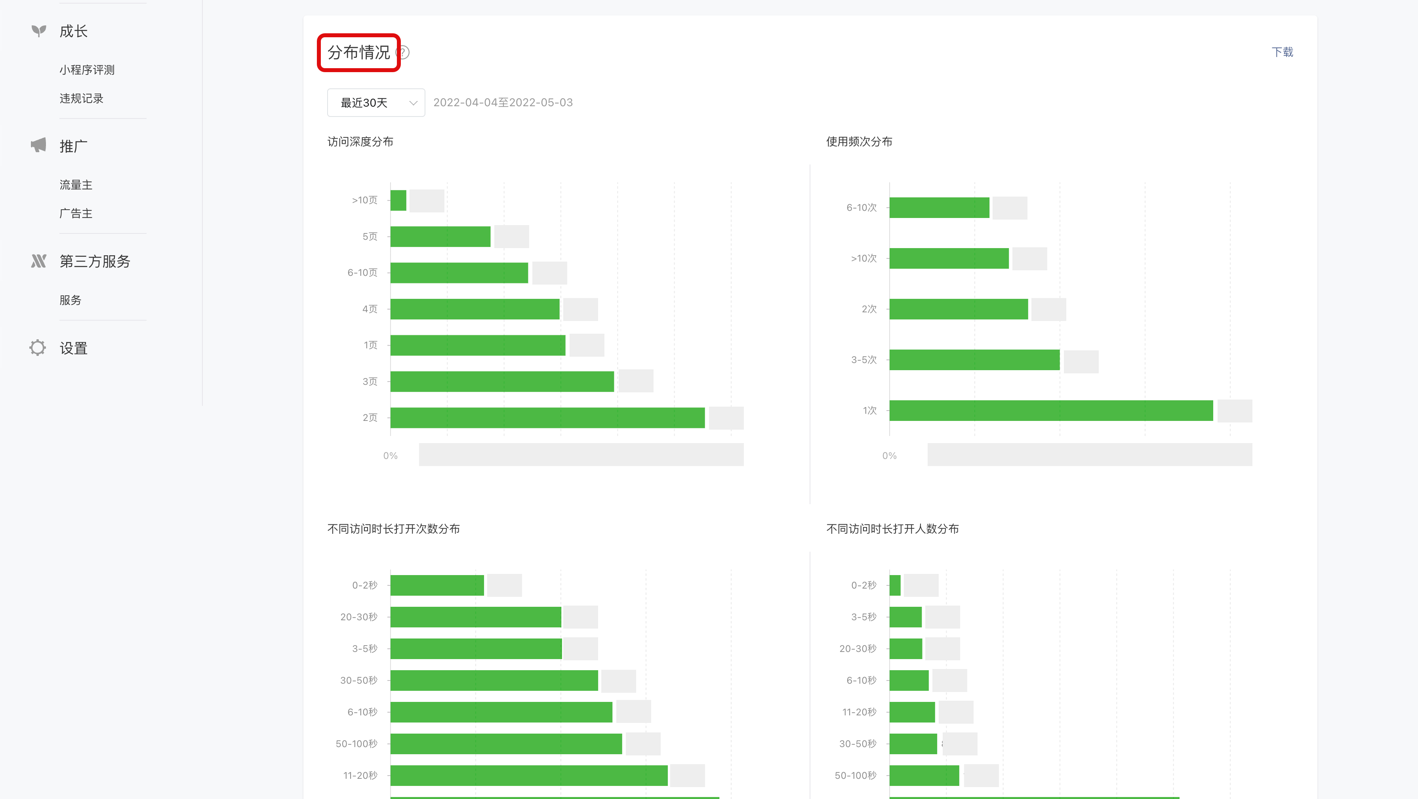Open the 最近30天 date range dropdown
This screenshot has width=1418, height=799.
[376, 102]
